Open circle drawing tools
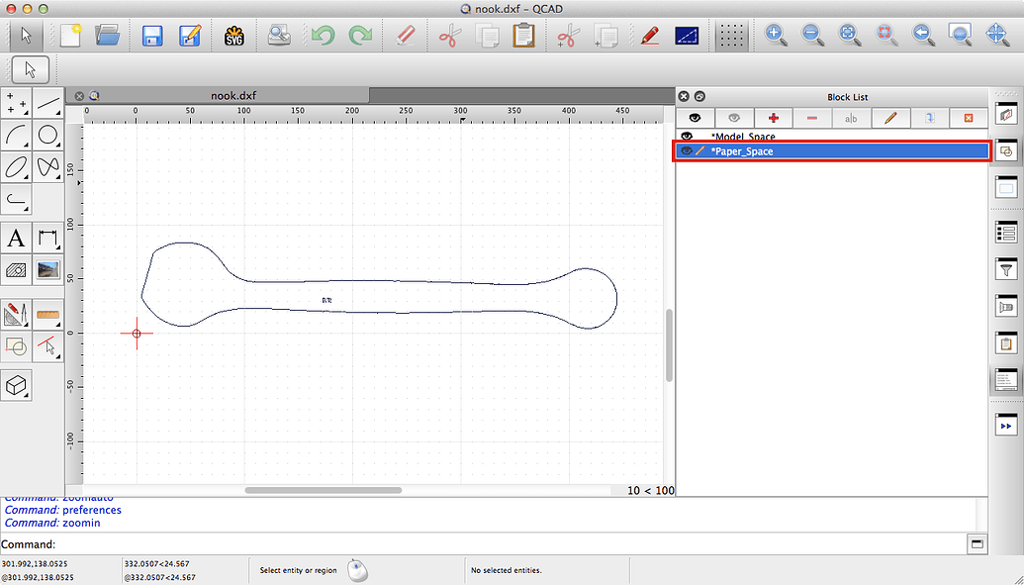 coord(47,136)
